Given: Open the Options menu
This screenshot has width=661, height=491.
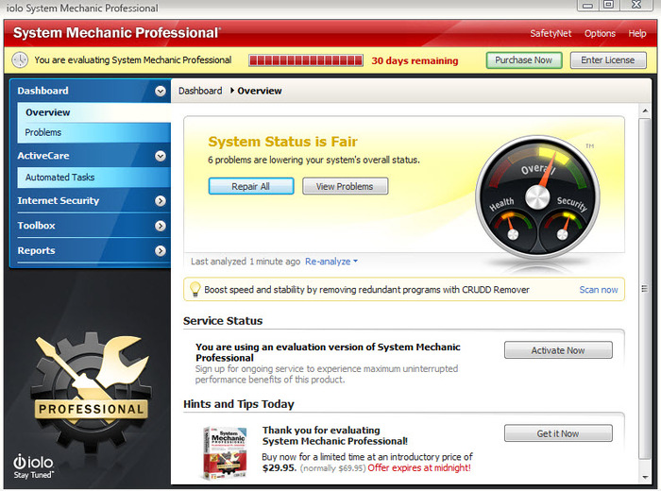Looking at the screenshot, I should click(600, 33).
